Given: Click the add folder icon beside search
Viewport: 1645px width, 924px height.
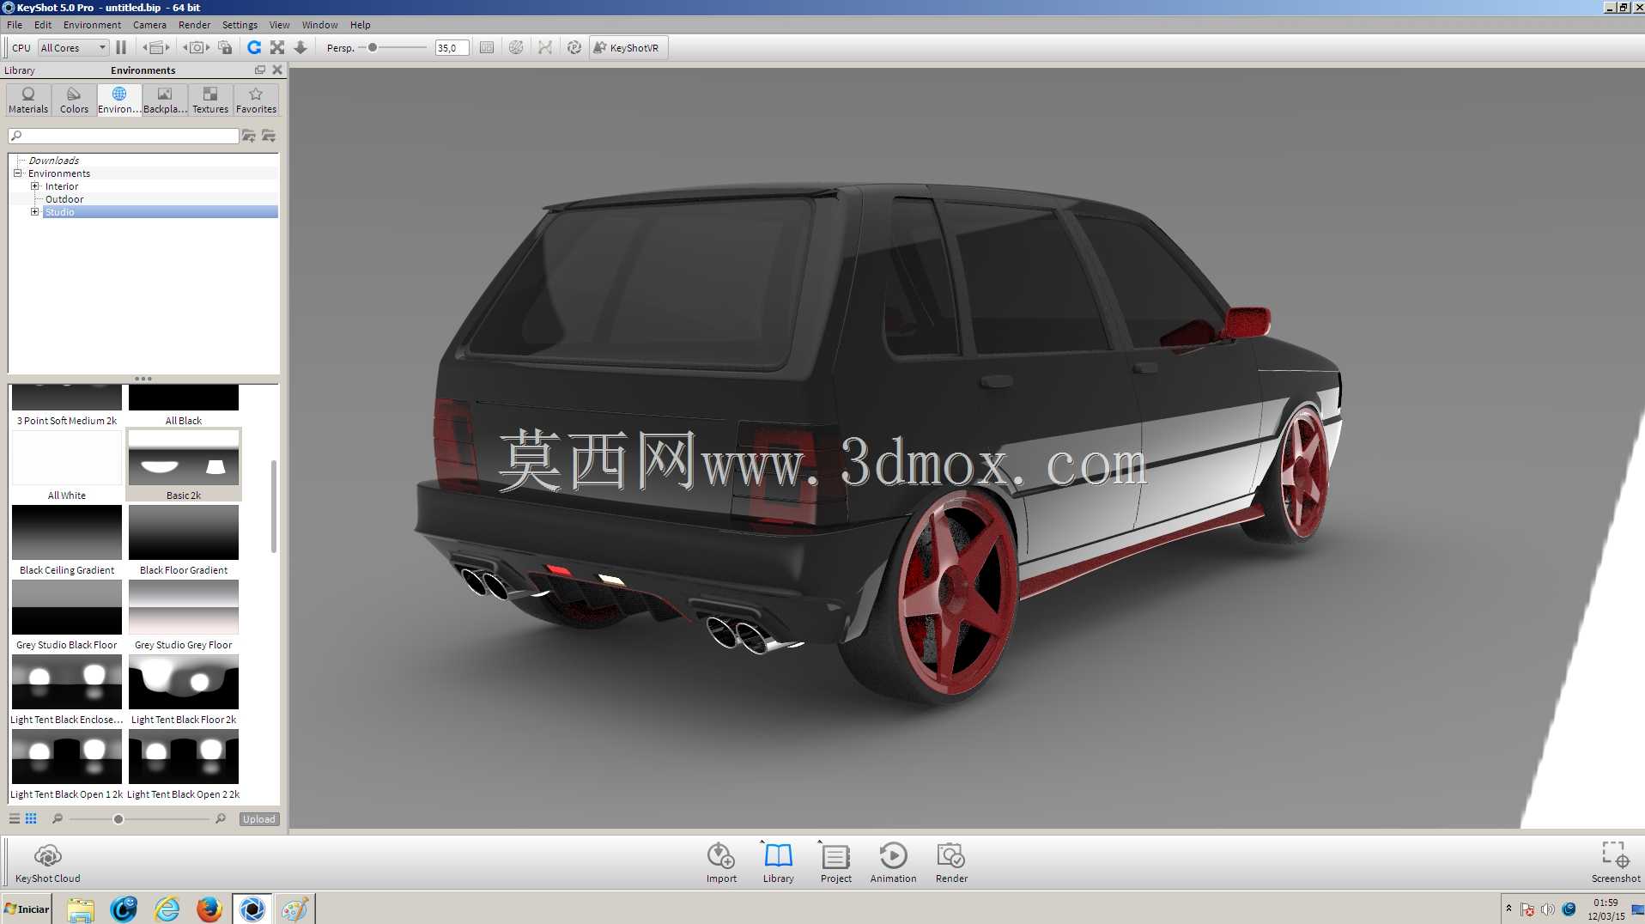Looking at the screenshot, I should (249, 136).
